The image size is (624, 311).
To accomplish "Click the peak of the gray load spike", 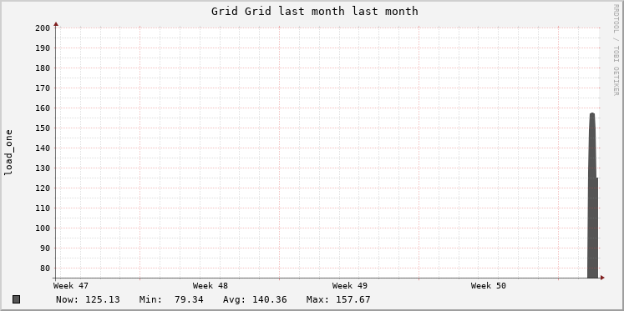I will [x=592, y=114].
